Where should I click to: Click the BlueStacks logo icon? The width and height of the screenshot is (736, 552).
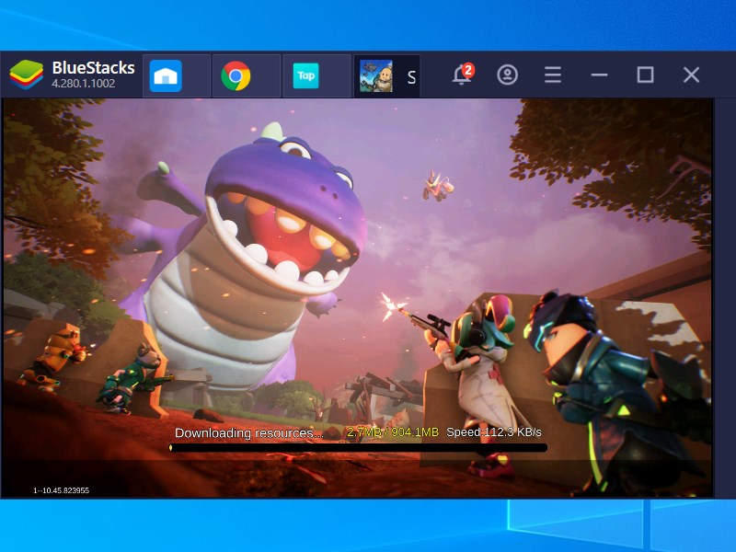[x=27, y=75]
